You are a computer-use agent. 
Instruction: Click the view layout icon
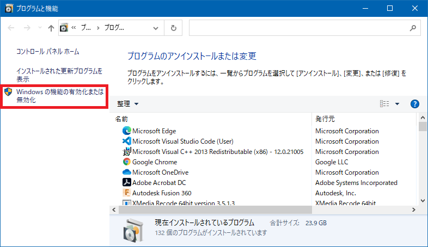[384, 103]
